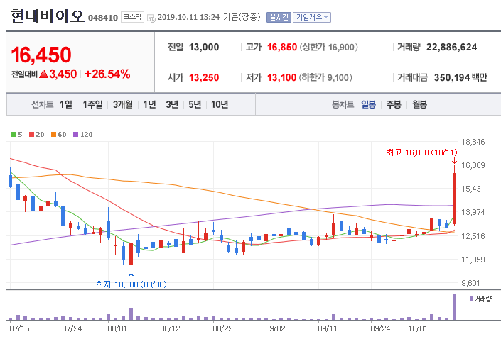Switch to 주봉 weekly candle chart
The height and width of the screenshot is (344, 501).
(394, 104)
